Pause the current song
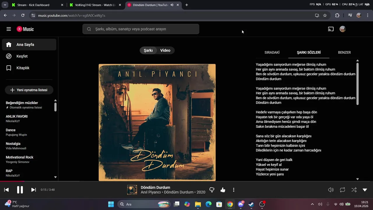Viewport: 373px width, 210px height. tap(20, 190)
